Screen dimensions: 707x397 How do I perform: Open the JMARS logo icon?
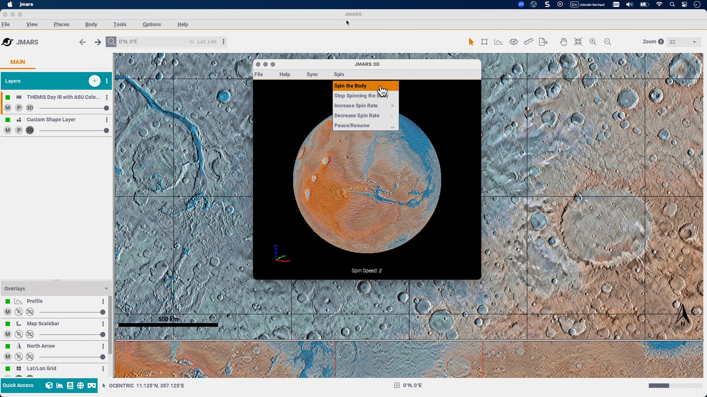click(7, 42)
